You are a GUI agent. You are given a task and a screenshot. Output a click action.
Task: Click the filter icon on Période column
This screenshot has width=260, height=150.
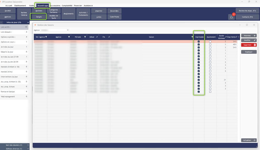[85, 37]
